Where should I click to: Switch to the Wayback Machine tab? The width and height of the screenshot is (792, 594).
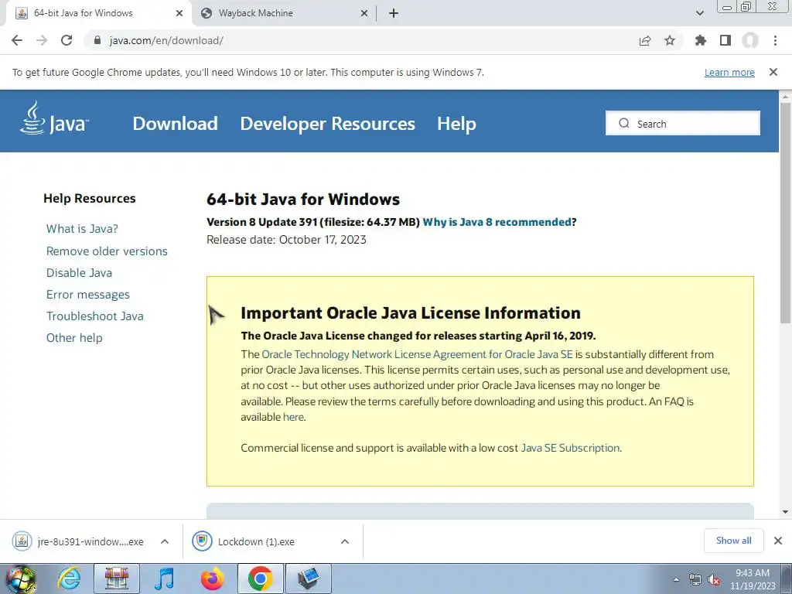click(x=285, y=13)
